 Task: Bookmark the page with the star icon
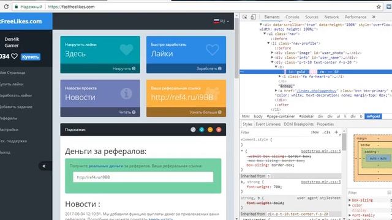pos(379,7)
